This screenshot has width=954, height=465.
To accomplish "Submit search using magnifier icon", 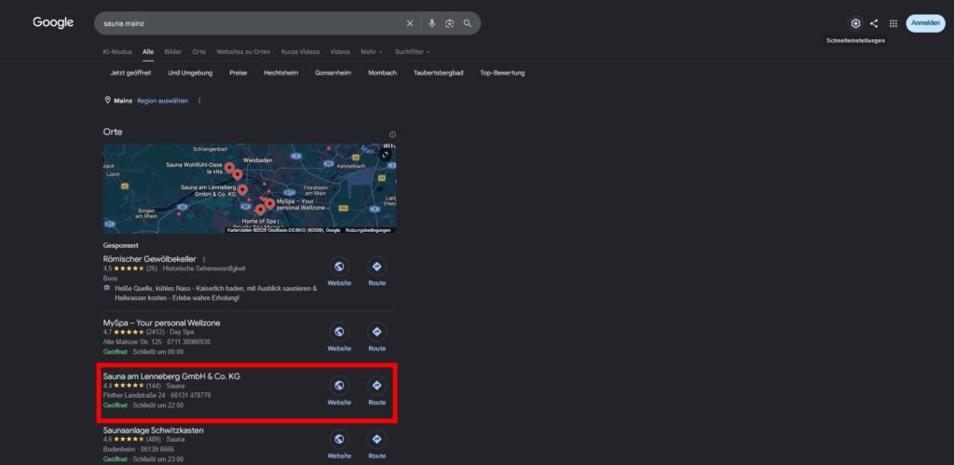I will (468, 23).
